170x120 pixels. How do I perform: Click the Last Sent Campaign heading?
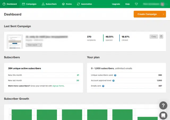(x=18, y=26)
